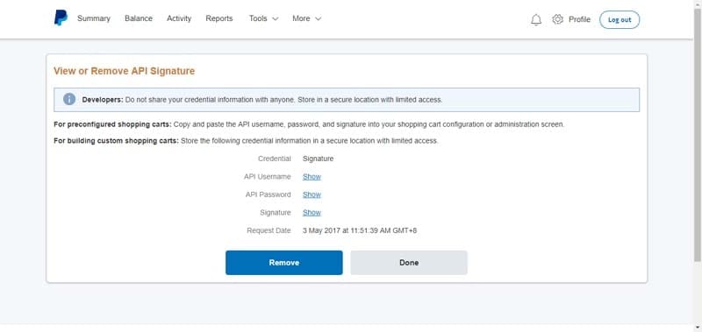This screenshot has height=332, width=702.
Task: Click the 'Request Date' label
Action: (x=269, y=230)
